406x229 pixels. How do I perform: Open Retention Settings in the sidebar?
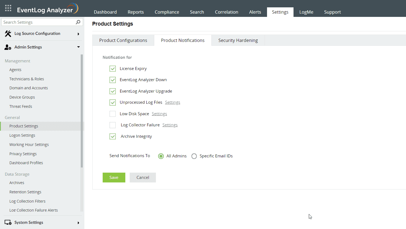pos(25,192)
